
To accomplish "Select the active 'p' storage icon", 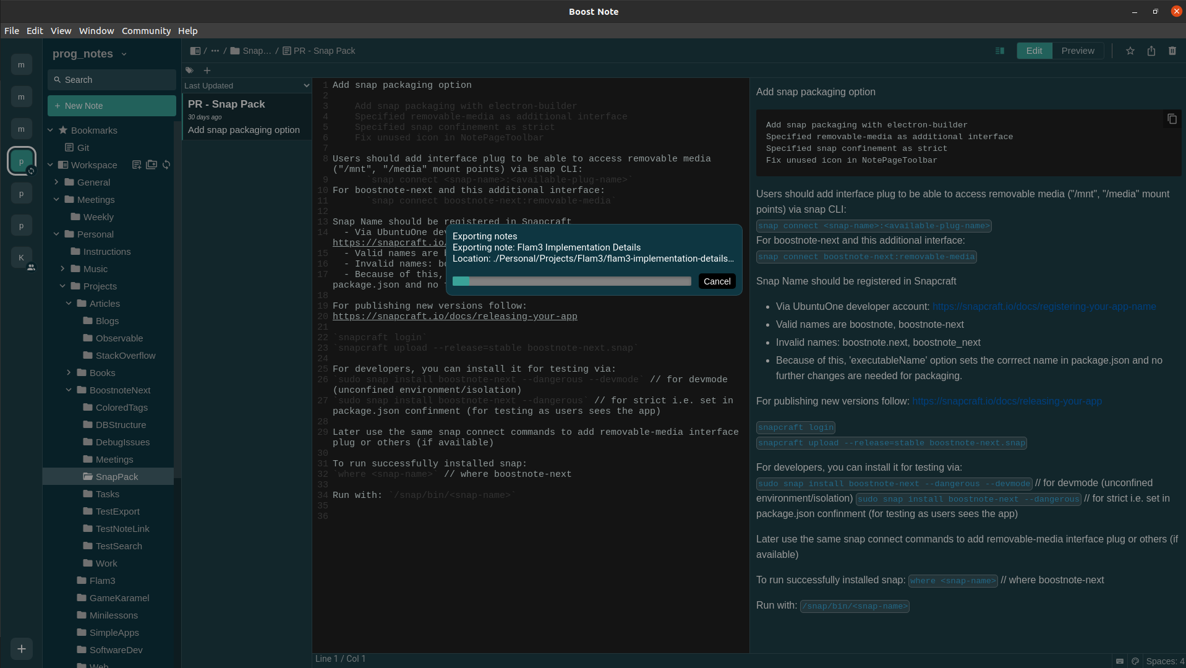I will point(22,161).
